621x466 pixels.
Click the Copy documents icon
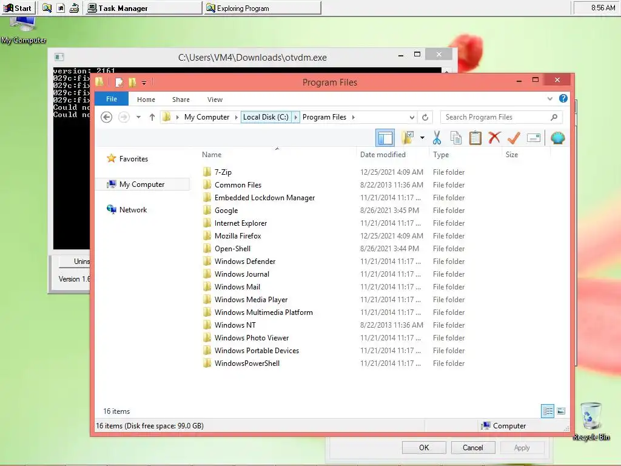[456, 138]
